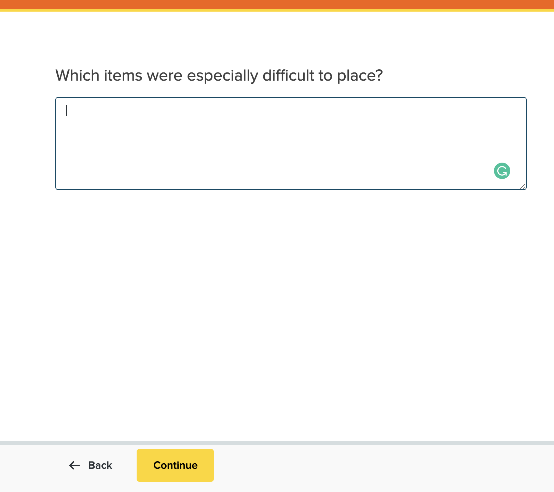Click the question heading text
Screen dimensions: 554x492
219,76
